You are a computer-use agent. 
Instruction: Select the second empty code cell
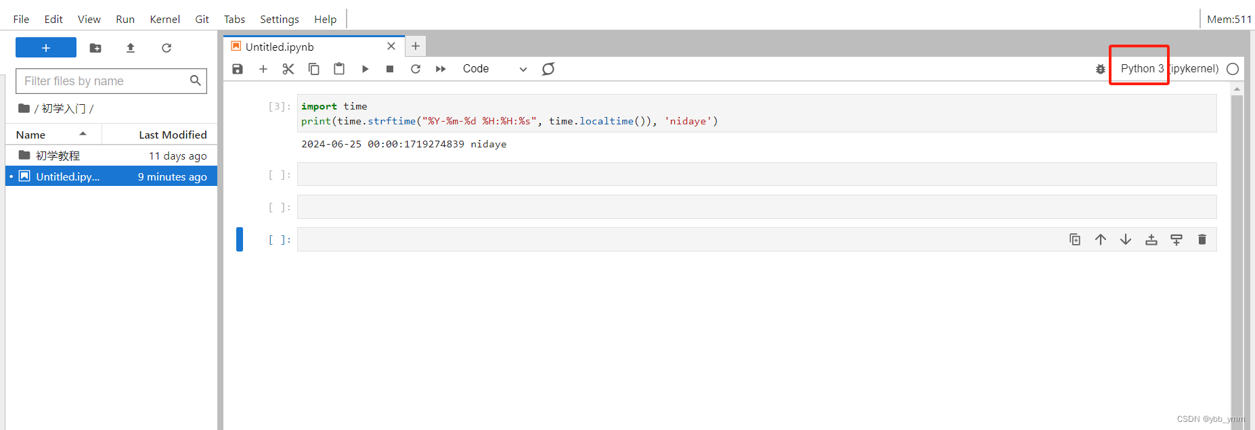coord(757,207)
